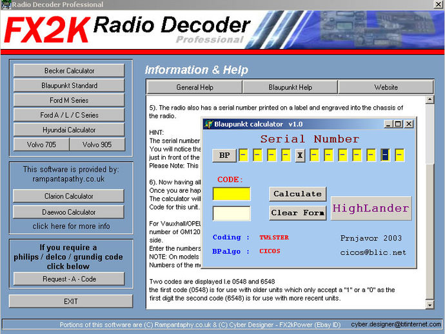Image resolution: width=445 pixels, height=334 pixels.
Task: Open the Hyundai Calculator
Action: [69, 130]
